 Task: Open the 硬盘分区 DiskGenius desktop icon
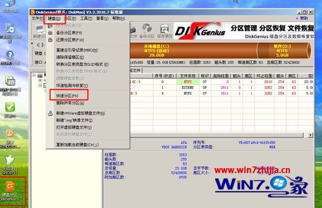pyautogui.click(x=10, y=190)
